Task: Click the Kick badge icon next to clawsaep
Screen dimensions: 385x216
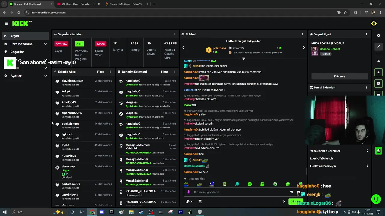Action: pyautogui.click(x=57, y=167)
